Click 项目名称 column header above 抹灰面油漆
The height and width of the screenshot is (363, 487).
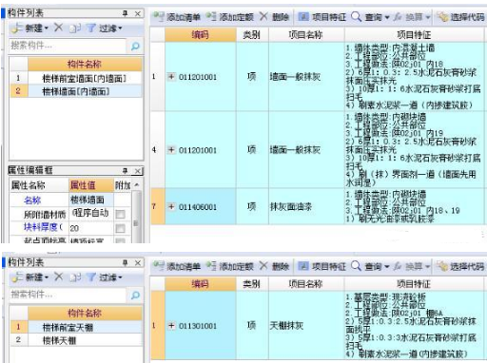306,34
